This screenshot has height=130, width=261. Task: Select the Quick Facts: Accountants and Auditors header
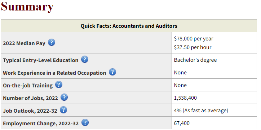pos(129,26)
